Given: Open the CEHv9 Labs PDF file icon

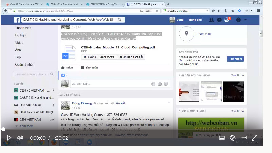Looking at the screenshot, I should click(x=69, y=53).
